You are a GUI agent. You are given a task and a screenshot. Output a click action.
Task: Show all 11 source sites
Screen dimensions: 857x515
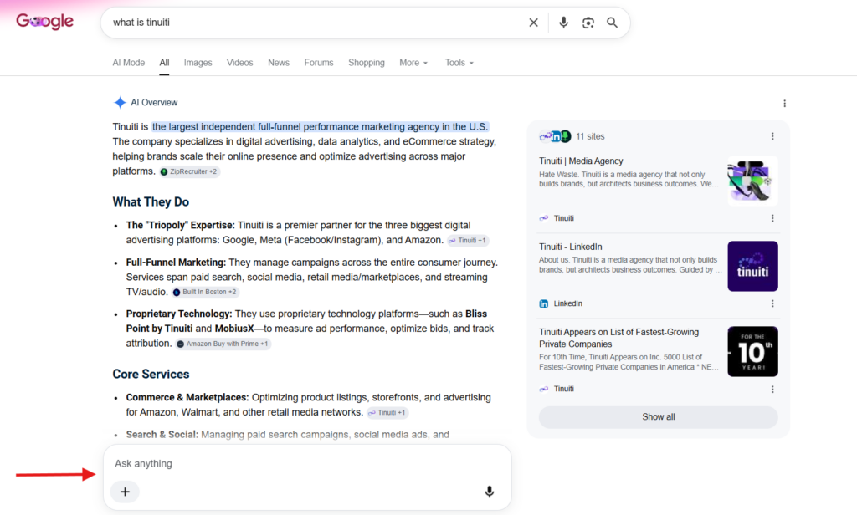coord(658,417)
